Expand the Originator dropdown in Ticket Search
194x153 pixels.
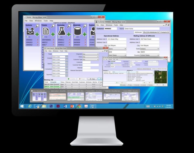click(x=91, y=54)
